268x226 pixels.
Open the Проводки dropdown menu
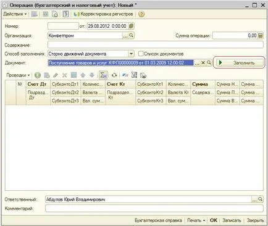click(x=18, y=75)
